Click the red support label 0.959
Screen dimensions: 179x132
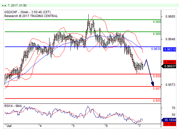157,76
